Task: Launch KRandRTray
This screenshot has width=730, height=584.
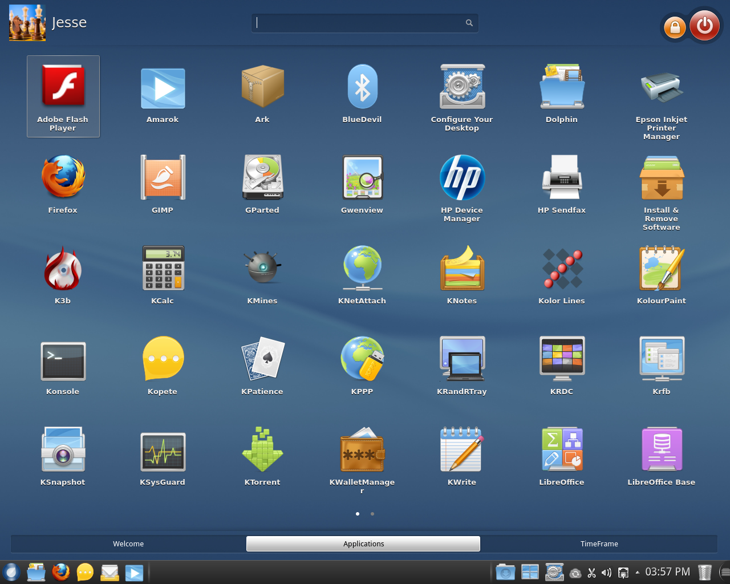Action: [462, 366]
